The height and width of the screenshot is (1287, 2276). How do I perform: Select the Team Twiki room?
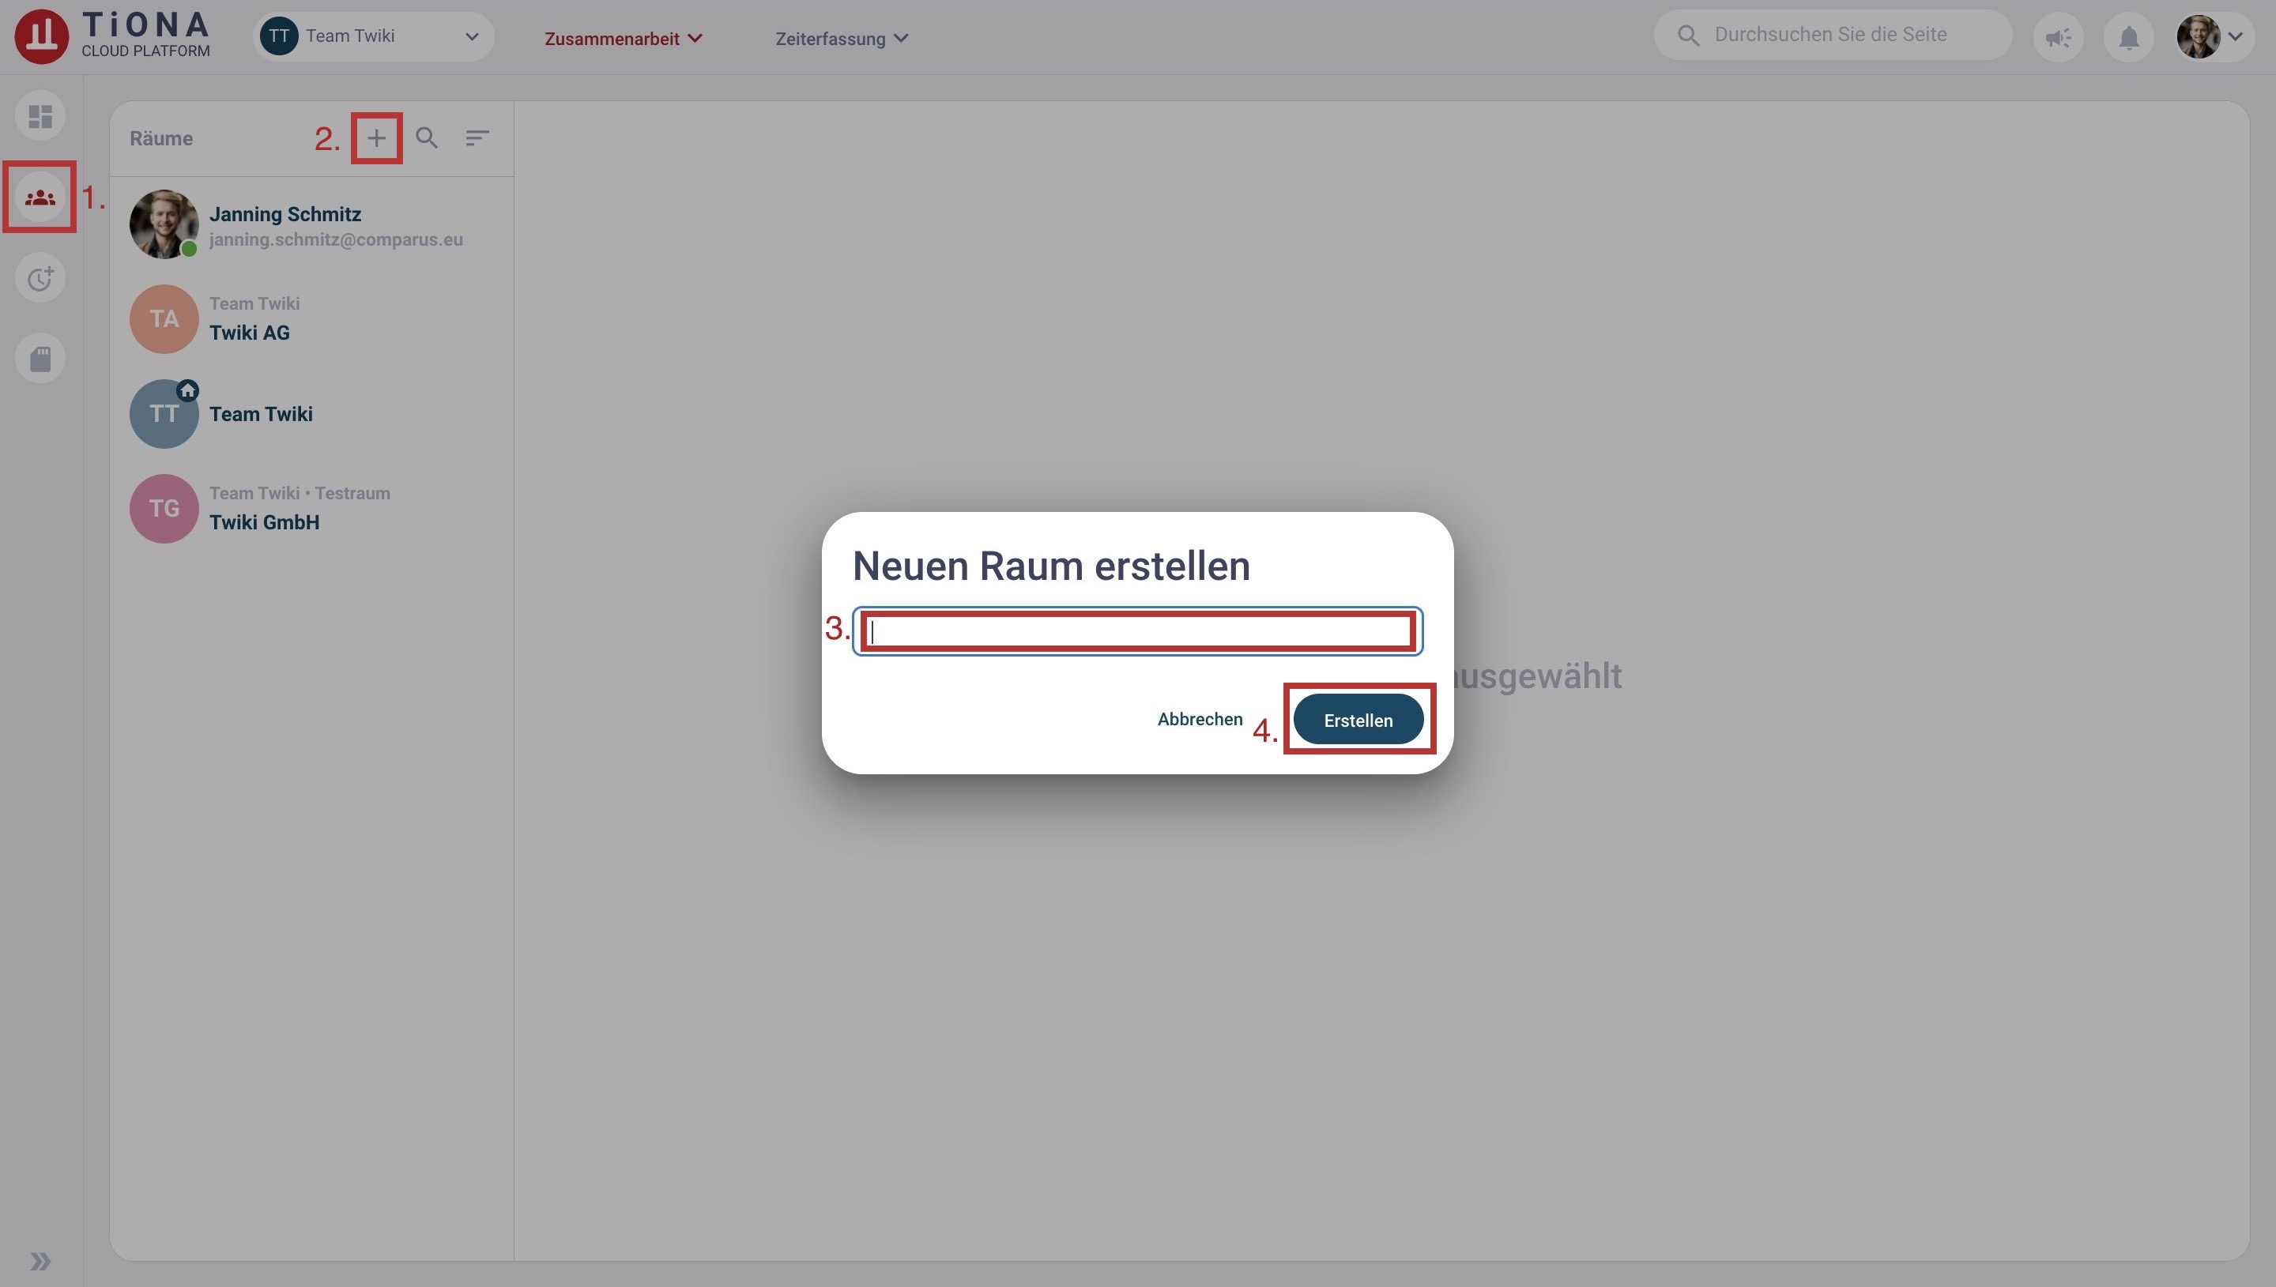(x=312, y=414)
